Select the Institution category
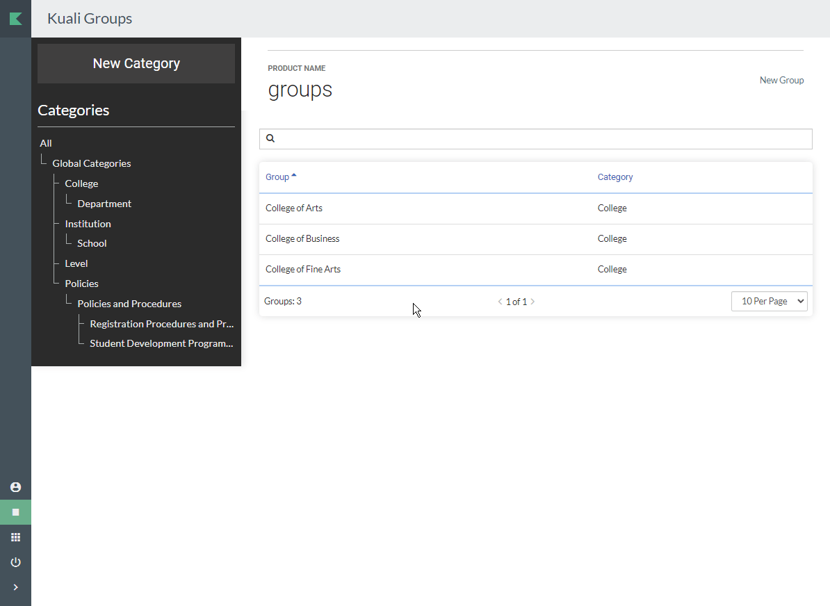 88,224
